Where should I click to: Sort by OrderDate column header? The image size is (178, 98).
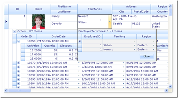click(58, 36)
